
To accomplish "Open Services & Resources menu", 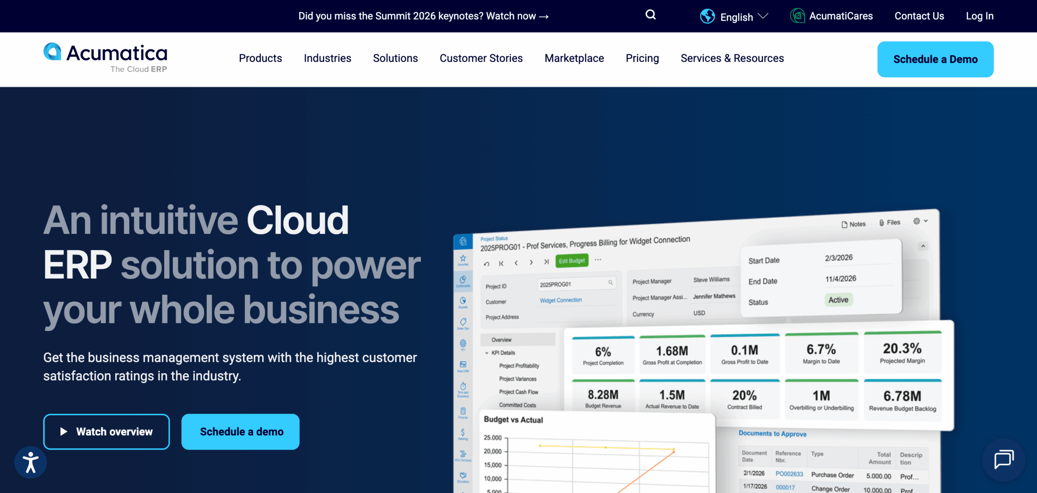I will [732, 58].
